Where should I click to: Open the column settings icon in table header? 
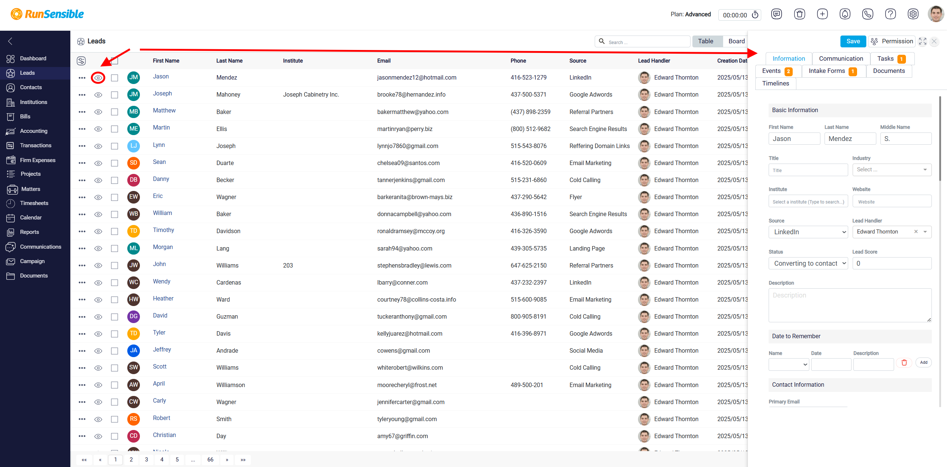click(81, 61)
